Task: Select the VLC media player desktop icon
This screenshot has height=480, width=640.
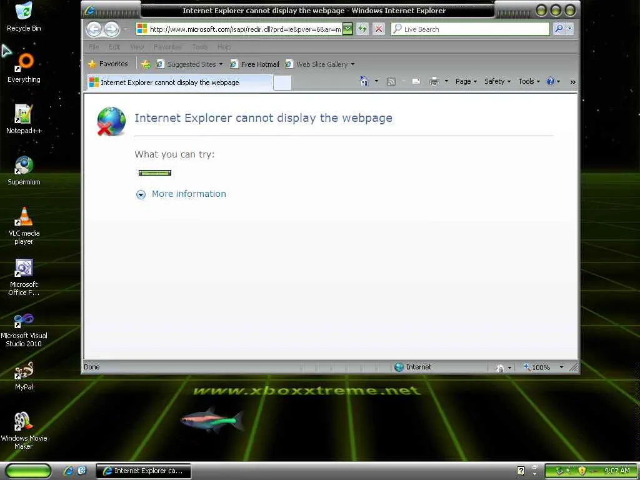Action: 24,226
